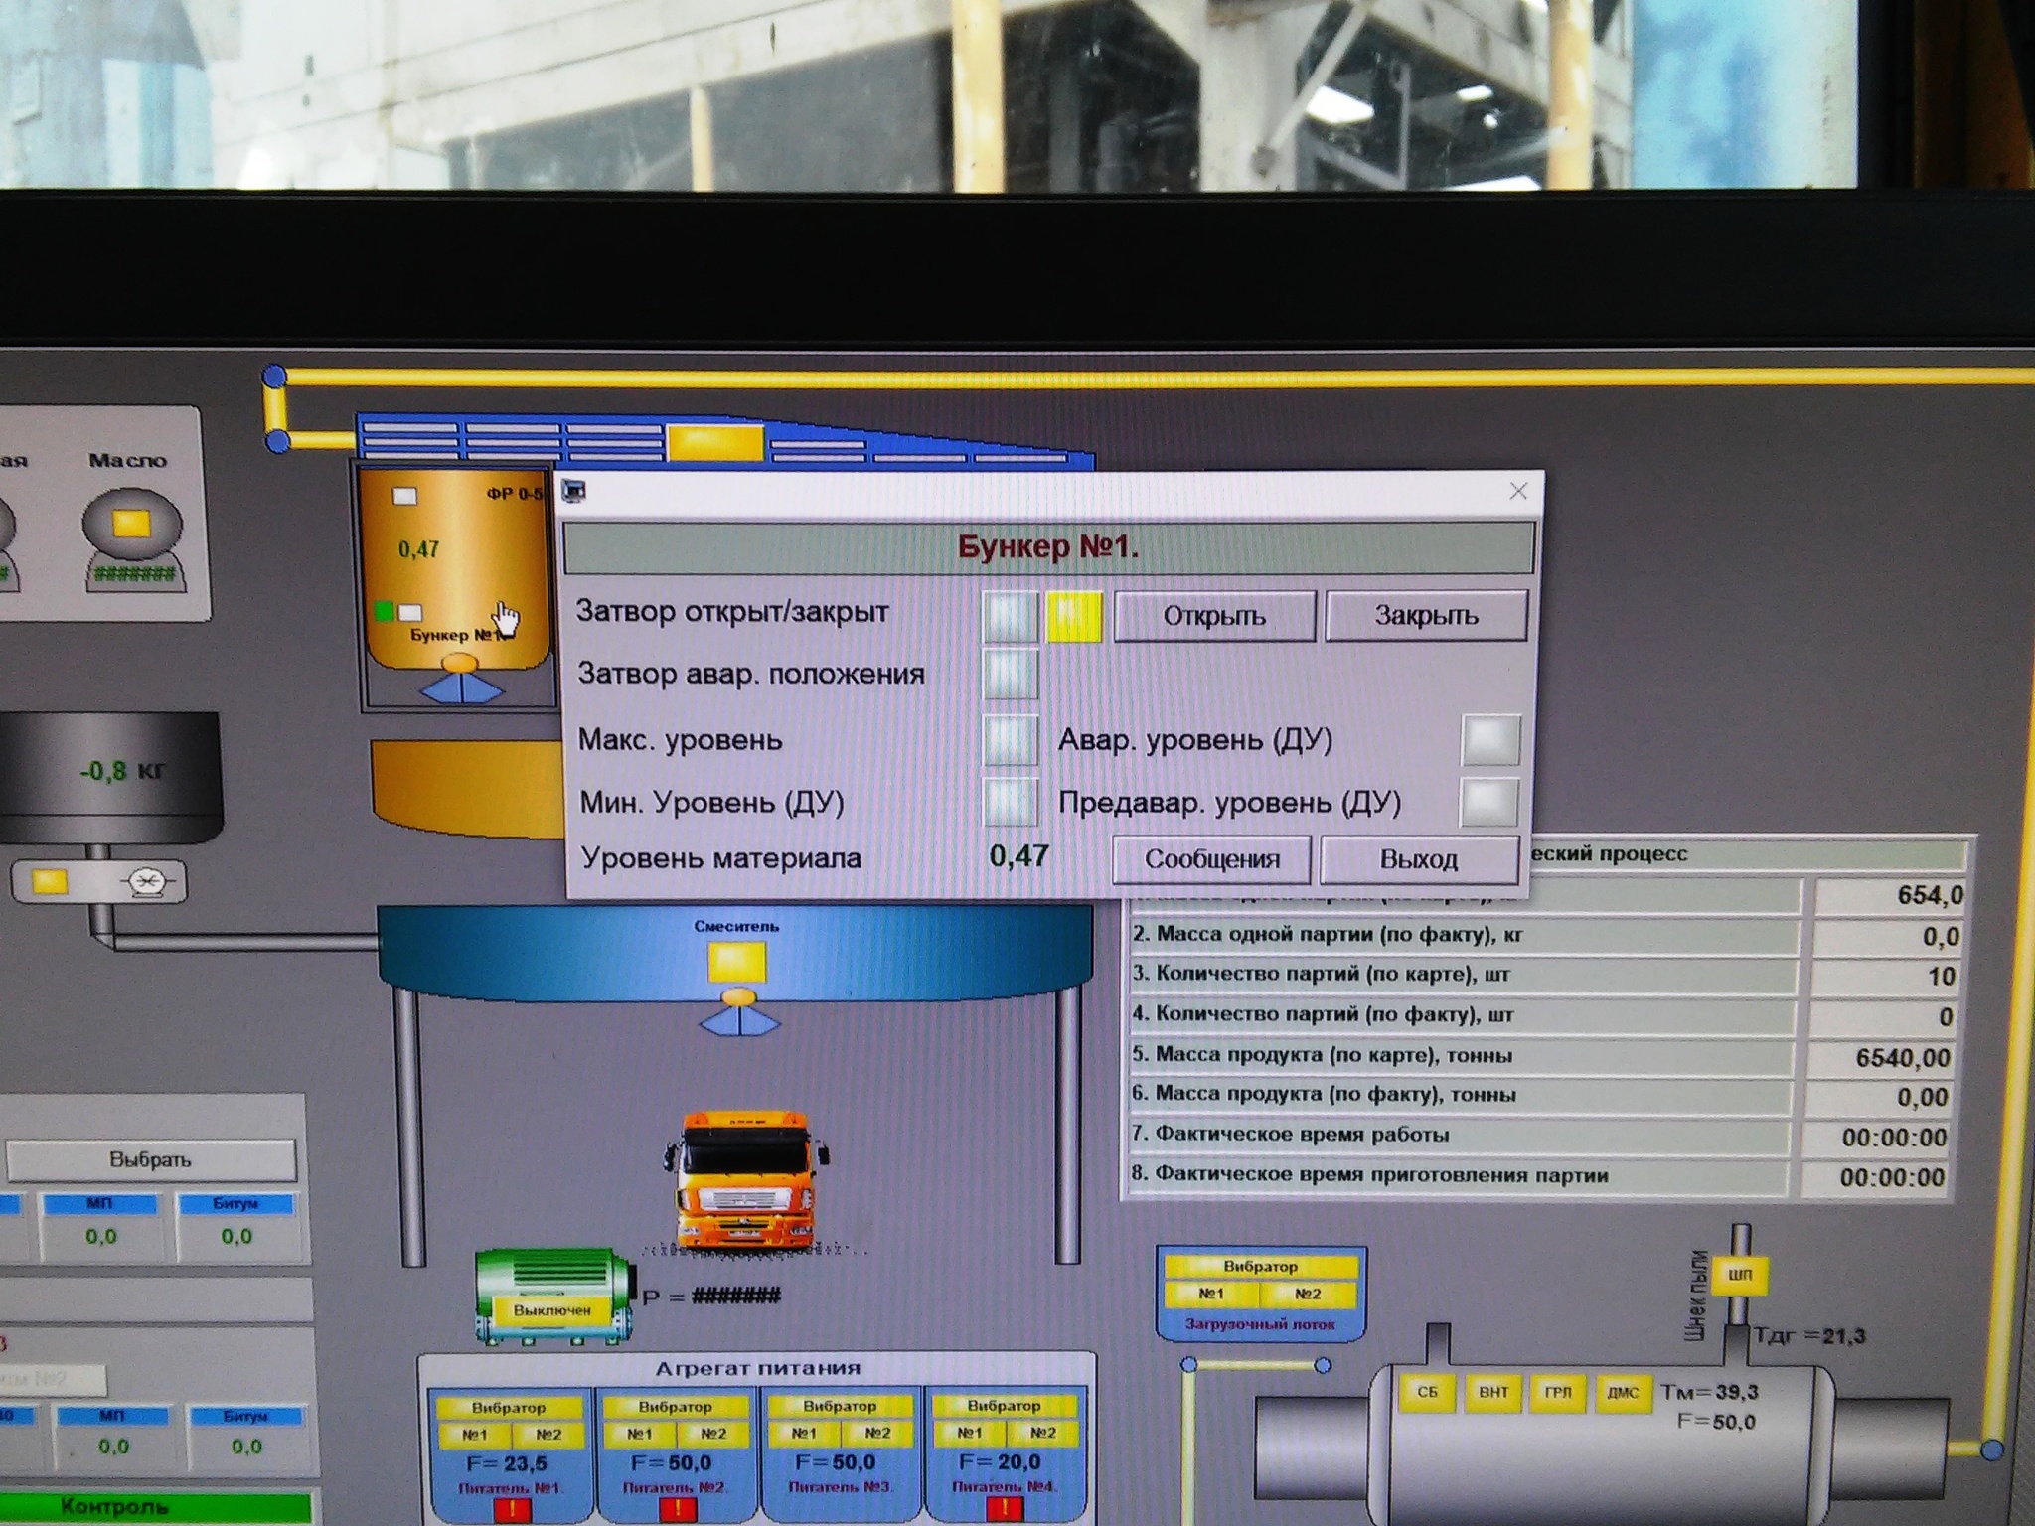Click the gate-open indicator next to Затвор открыт/закрыт

click(1010, 616)
